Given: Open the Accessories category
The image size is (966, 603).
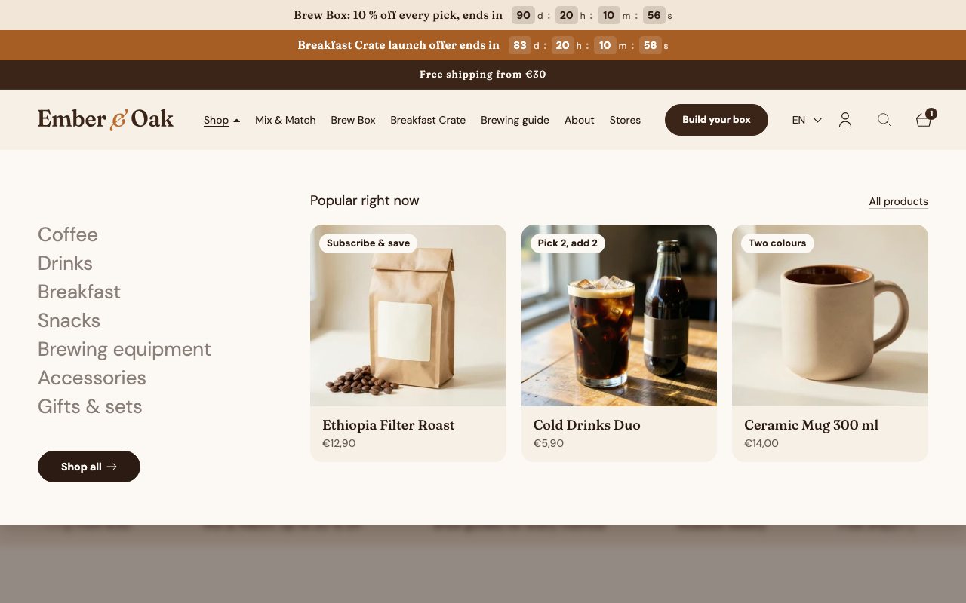Looking at the screenshot, I should (92, 378).
